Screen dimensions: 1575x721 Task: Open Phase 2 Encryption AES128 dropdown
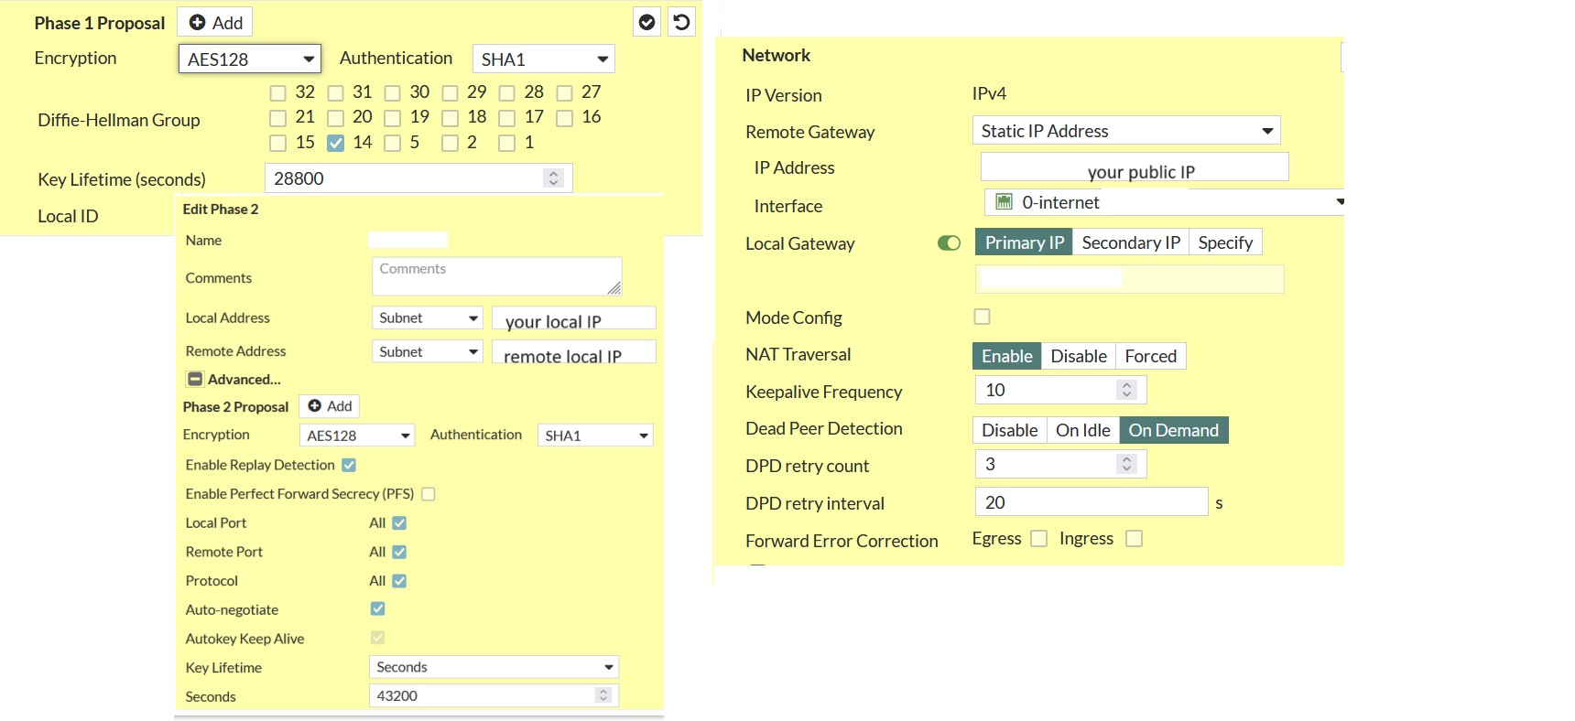tap(357, 436)
